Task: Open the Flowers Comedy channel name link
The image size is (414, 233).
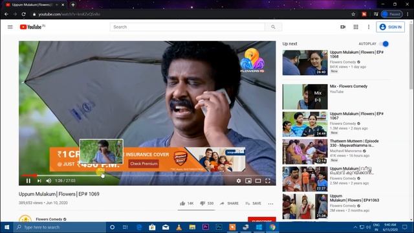Action: point(49,219)
